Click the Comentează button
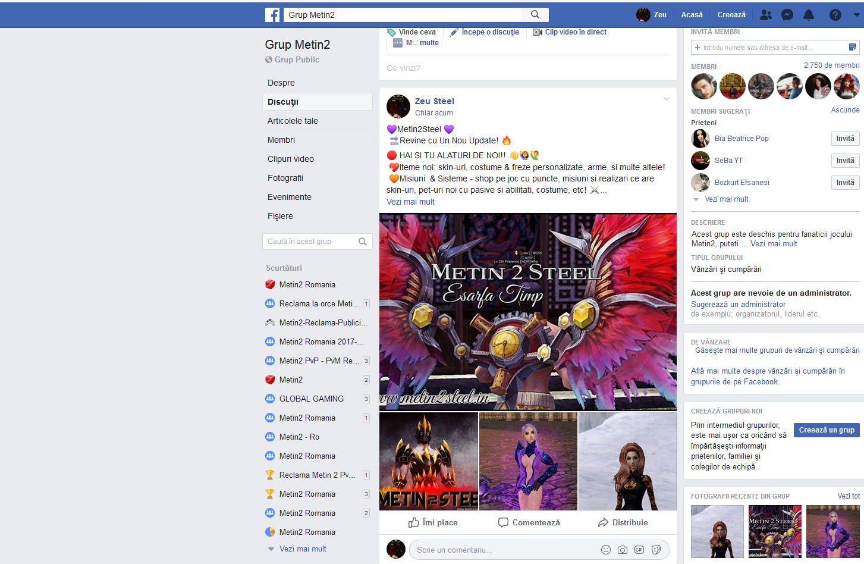The width and height of the screenshot is (864, 564). click(x=529, y=522)
